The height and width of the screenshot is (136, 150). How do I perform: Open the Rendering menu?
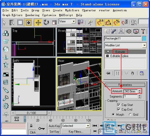tap(32, 15)
